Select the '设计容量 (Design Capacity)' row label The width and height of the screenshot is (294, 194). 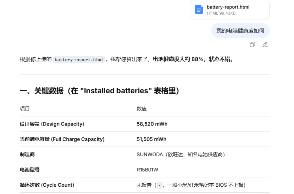tap(52, 124)
